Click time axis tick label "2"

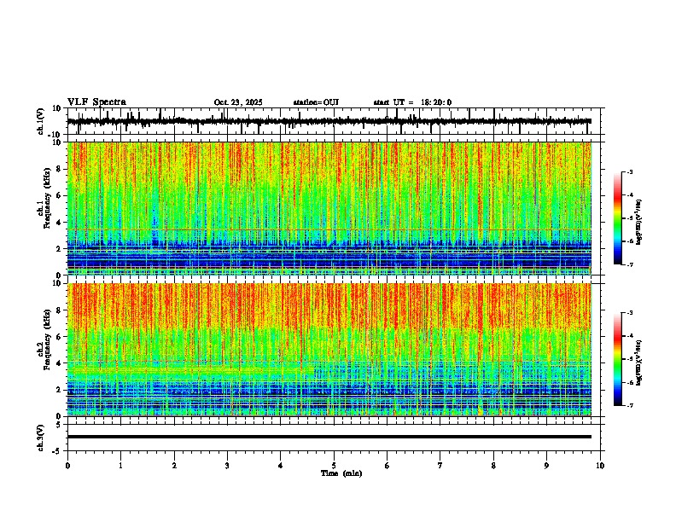click(x=174, y=466)
